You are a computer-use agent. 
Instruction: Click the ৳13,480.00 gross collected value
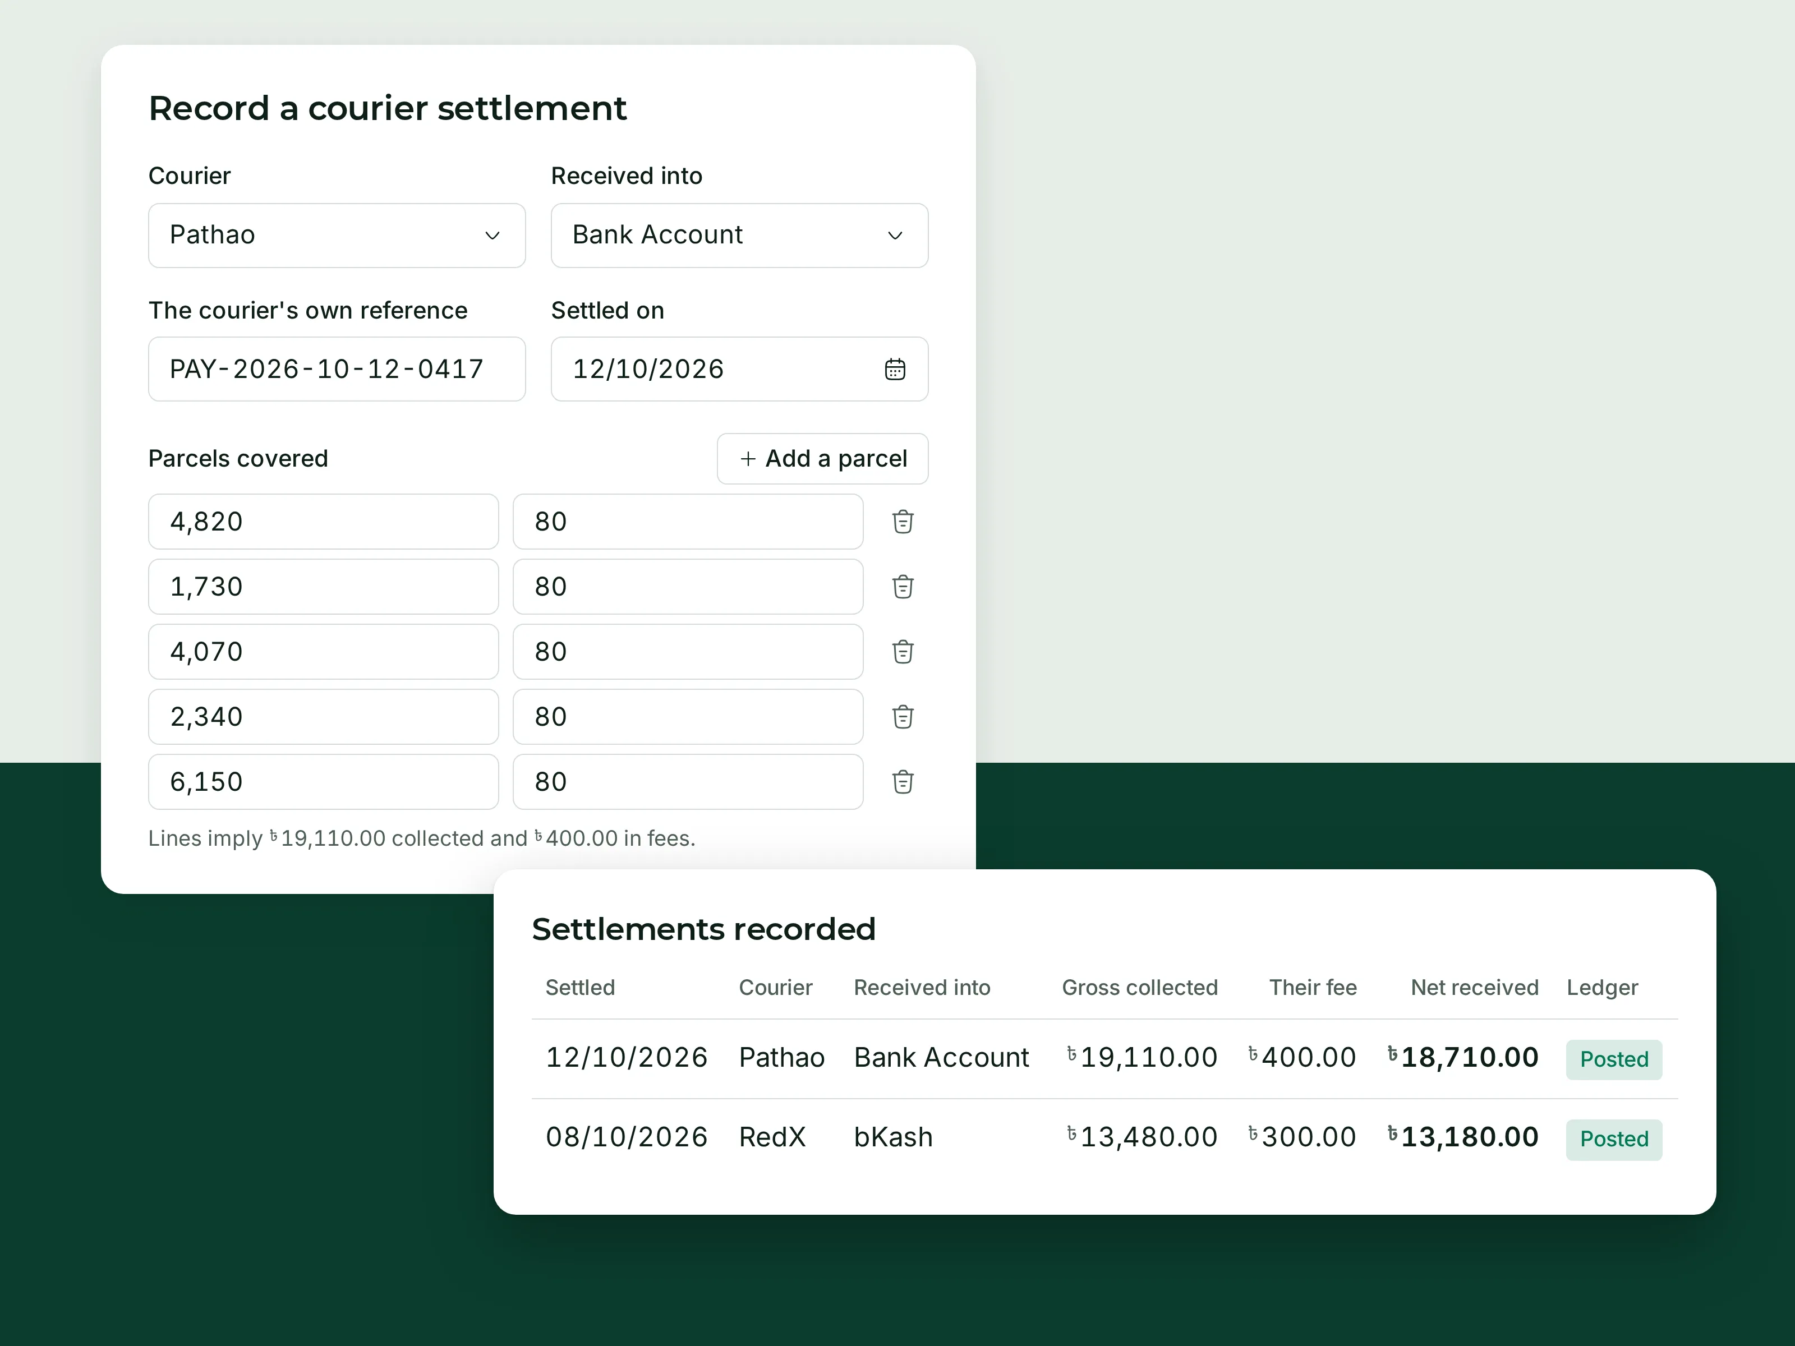pos(1142,1137)
